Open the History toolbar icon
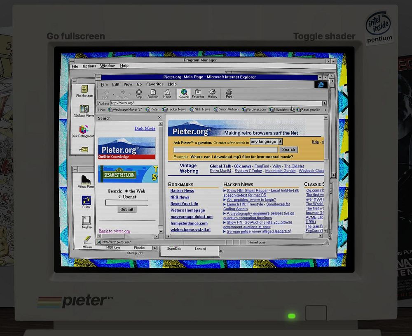 pyautogui.click(x=212, y=94)
